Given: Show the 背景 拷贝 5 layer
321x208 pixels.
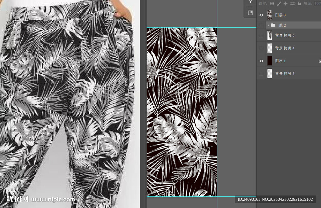Looking at the screenshot, I should click(261, 35).
